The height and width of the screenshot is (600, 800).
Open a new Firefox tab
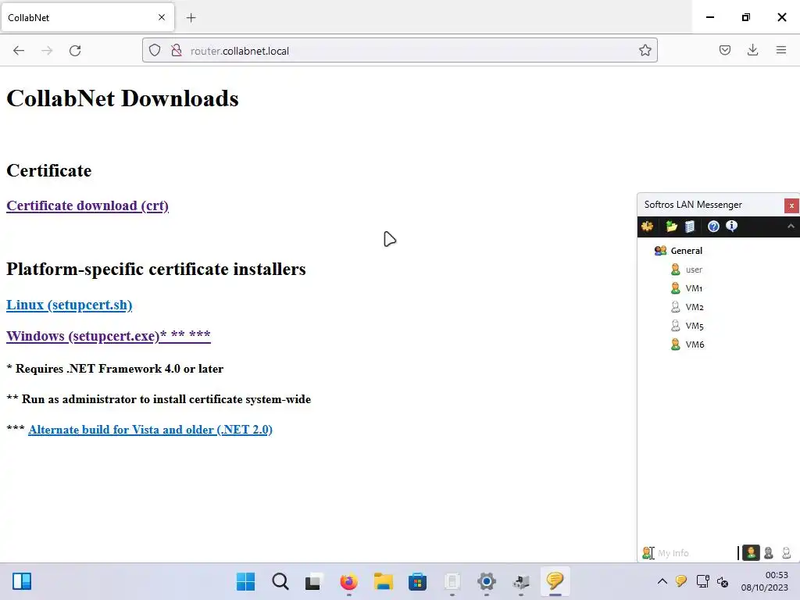(x=191, y=18)
